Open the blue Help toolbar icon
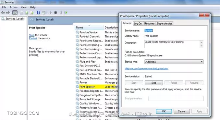 click(x=38, y=13)
